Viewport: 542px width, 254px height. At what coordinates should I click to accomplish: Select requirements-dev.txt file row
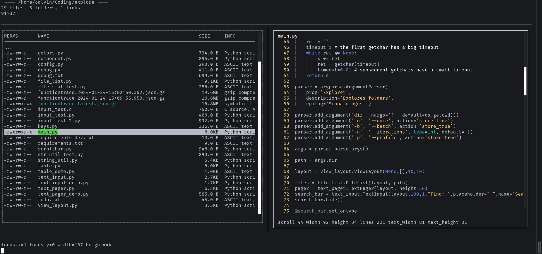(x=129, y=138)
